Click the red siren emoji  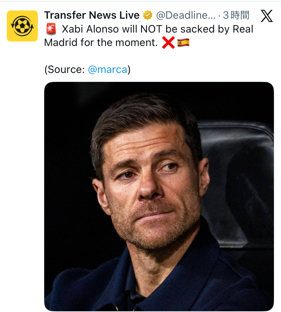51,29
